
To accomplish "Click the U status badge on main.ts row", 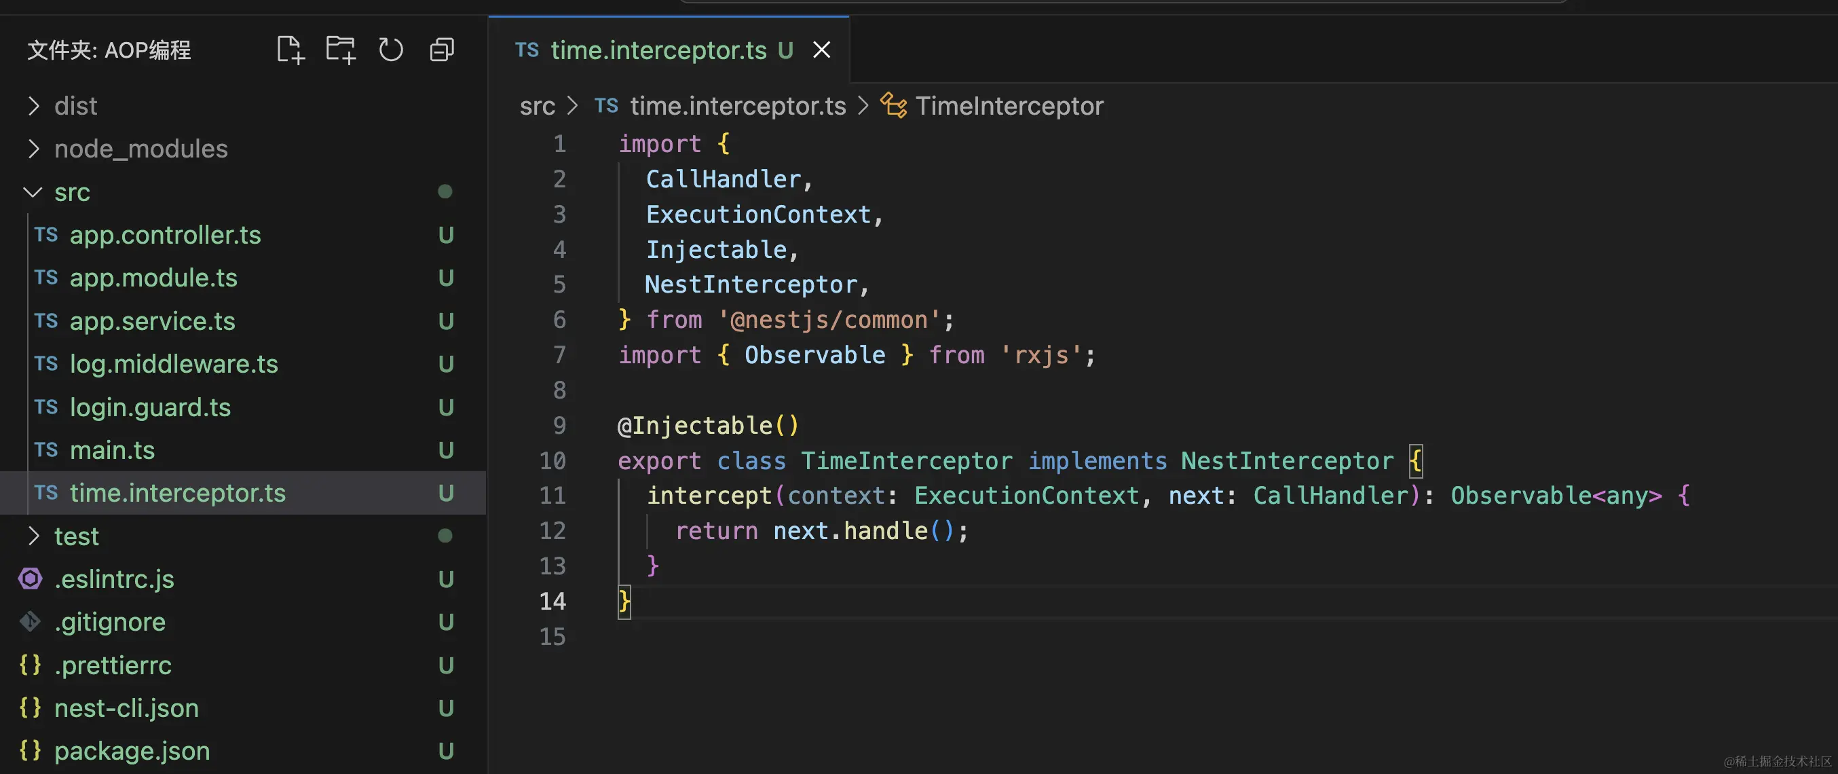I will pyautogui.click(x=446, y=450).
